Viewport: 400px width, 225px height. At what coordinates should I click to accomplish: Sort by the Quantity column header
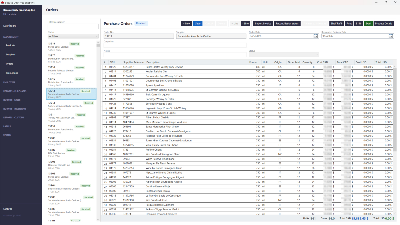[308, 62]
